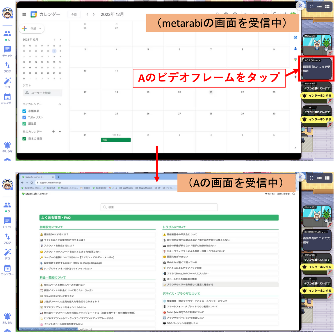Tap the metarabiのスクリ... video frame
Image resolution: width=335 pixels, height=332 pixels.
tap(317, 240)
